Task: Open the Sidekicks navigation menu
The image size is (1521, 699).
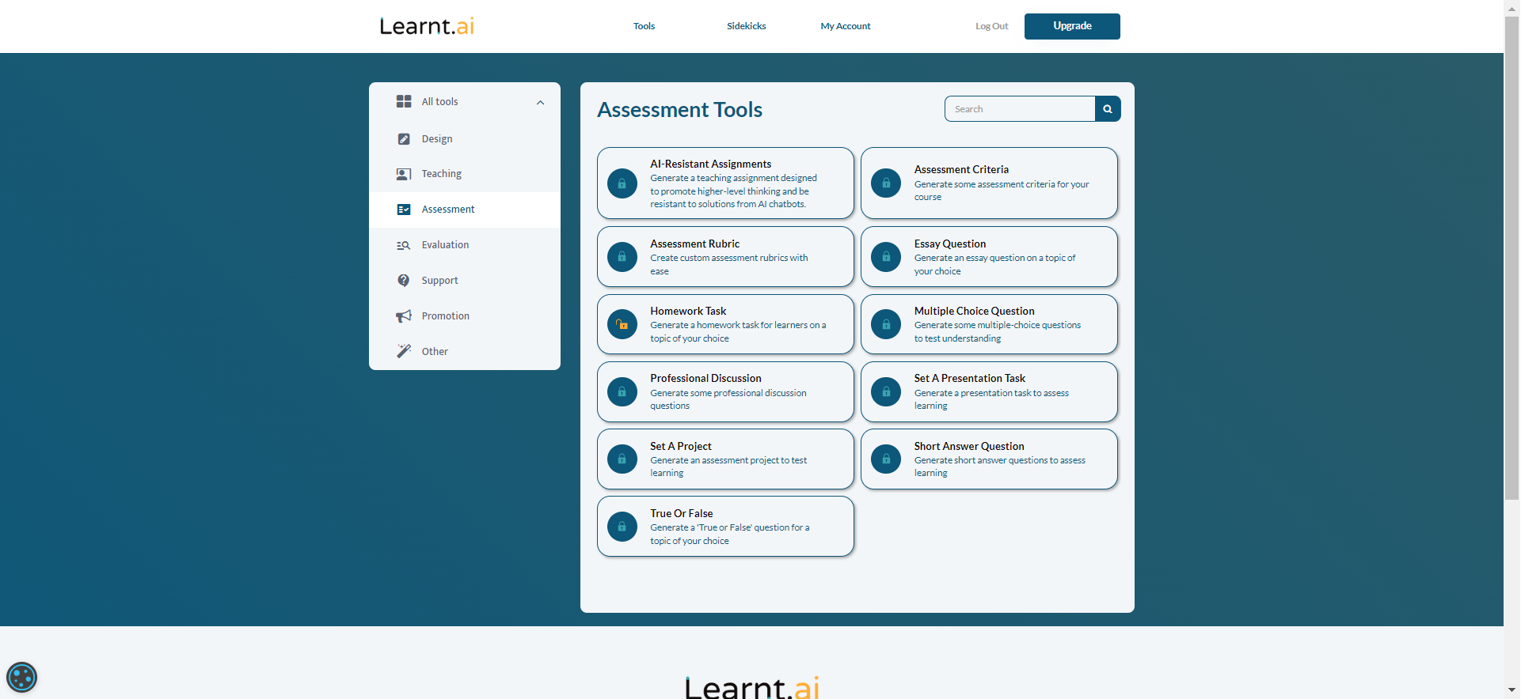Action: pyautogui.click(x=746, y=26)
